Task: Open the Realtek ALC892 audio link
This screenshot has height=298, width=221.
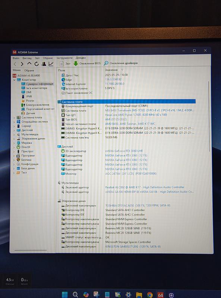Action: click(145, 187)
